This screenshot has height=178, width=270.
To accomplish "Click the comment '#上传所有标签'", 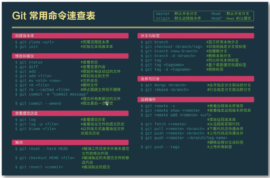I will pos(220,147).
